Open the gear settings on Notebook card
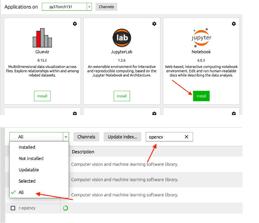 [234, 24]
